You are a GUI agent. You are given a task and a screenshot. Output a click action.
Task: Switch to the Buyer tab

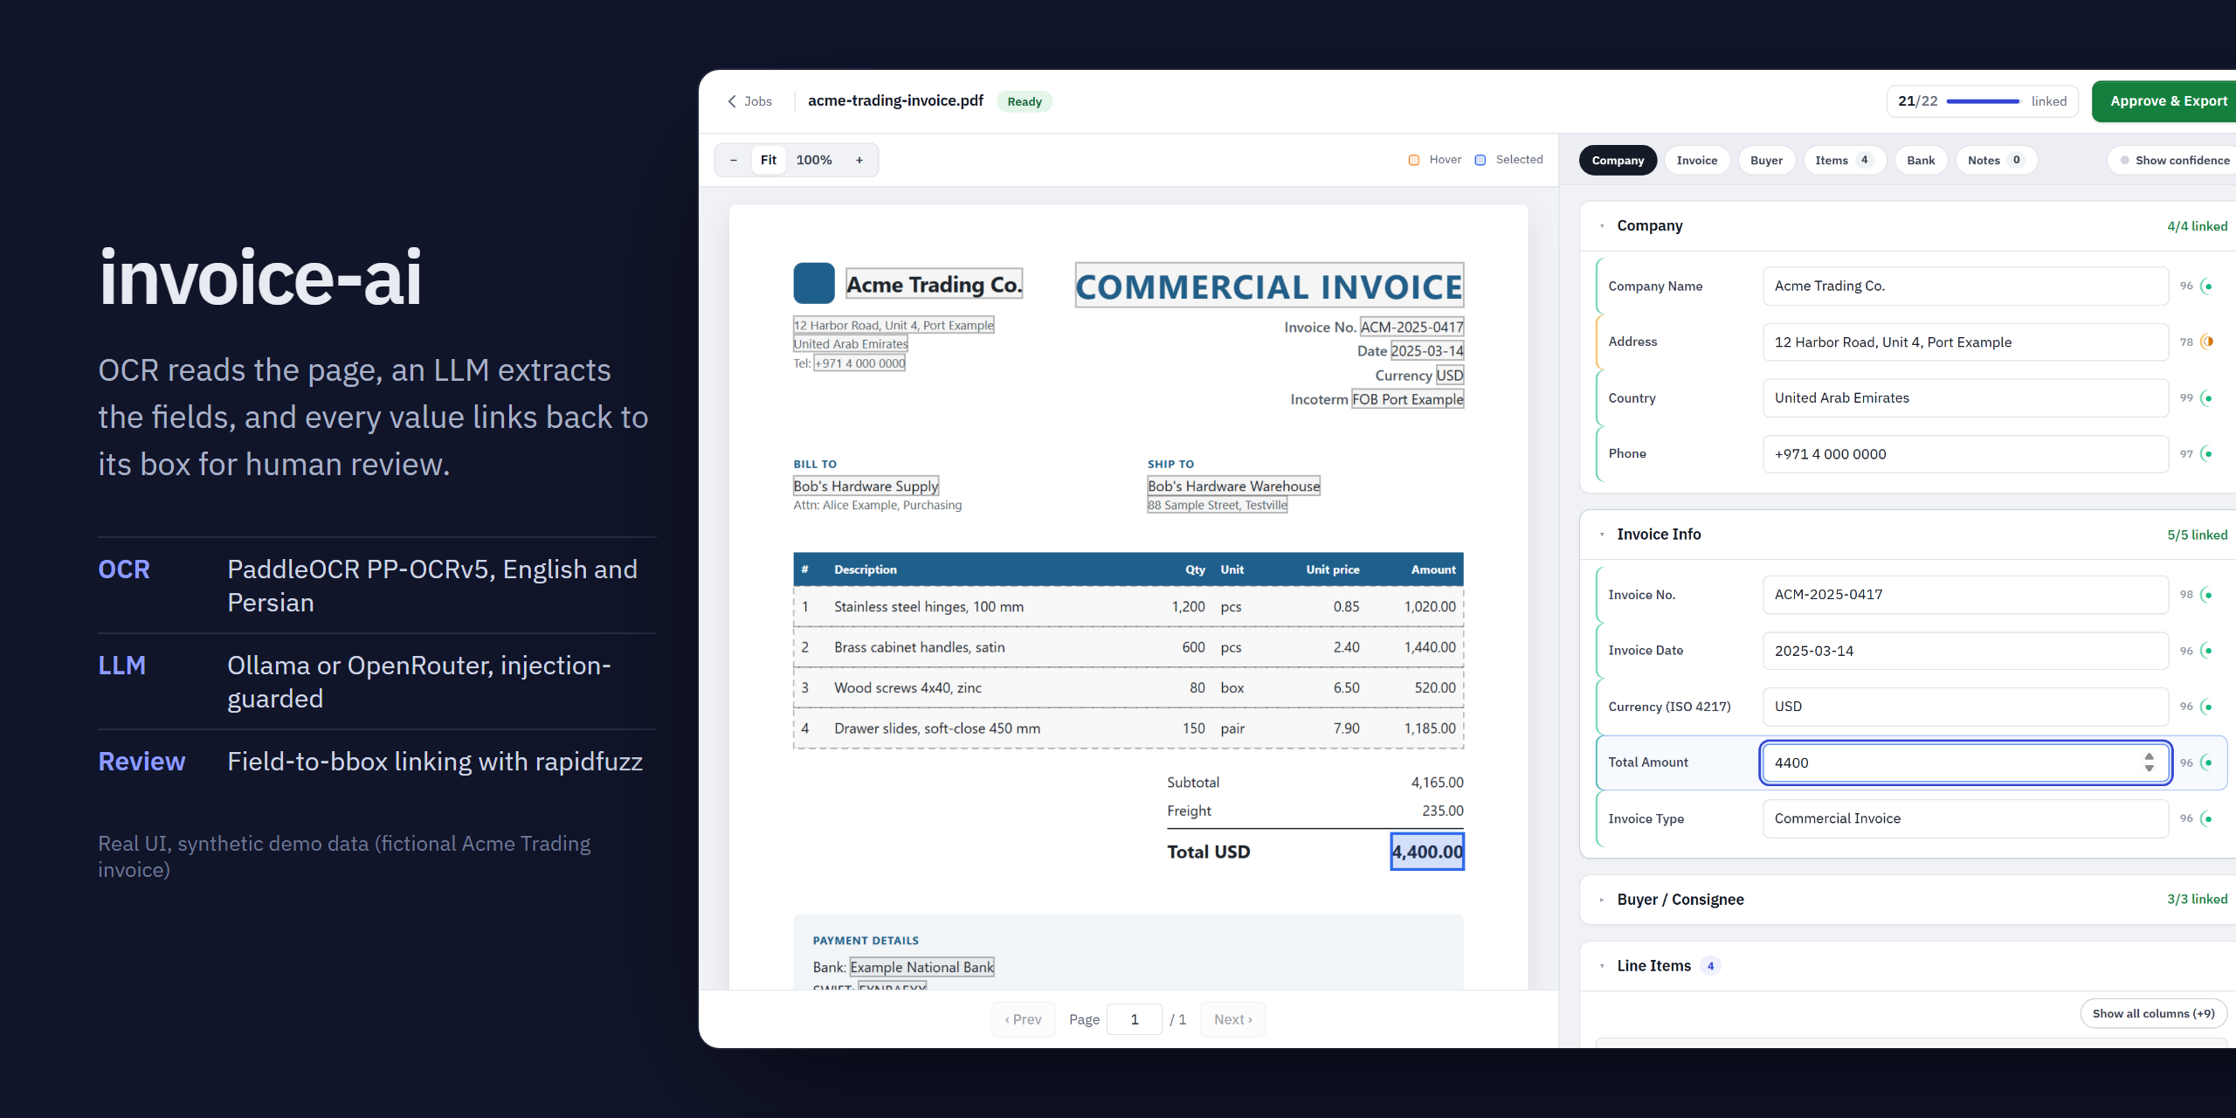[1766, 161]
